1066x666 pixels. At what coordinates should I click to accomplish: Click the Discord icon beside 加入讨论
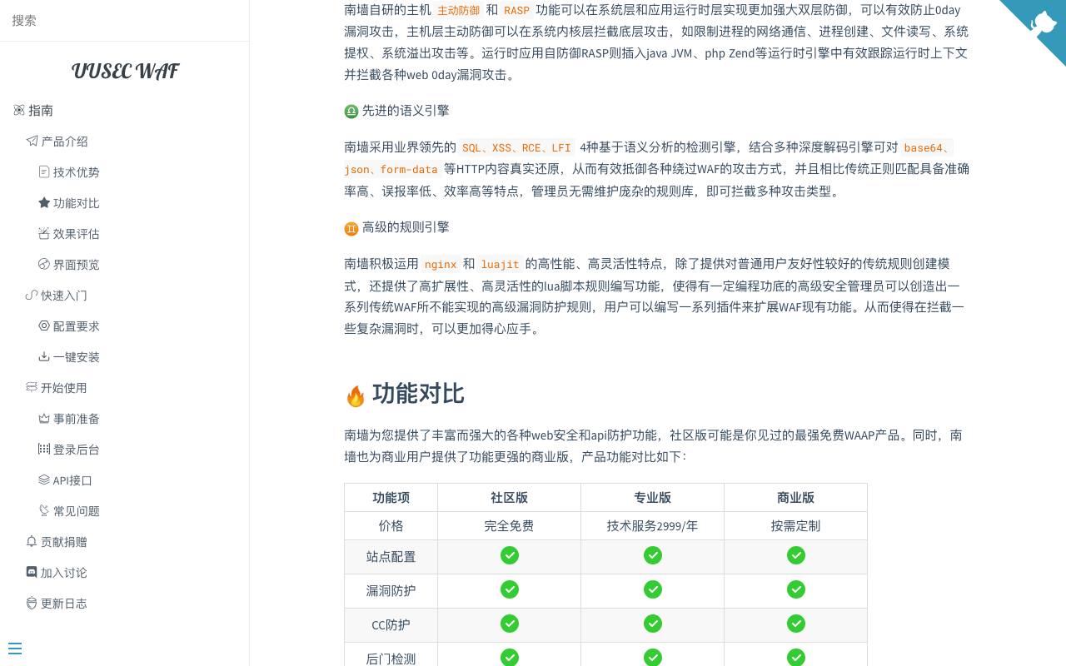[32, 572]
